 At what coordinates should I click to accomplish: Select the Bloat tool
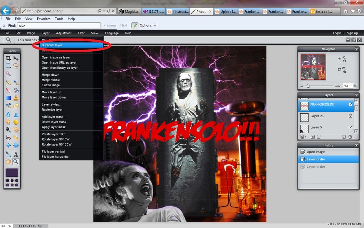click(8, 145)
